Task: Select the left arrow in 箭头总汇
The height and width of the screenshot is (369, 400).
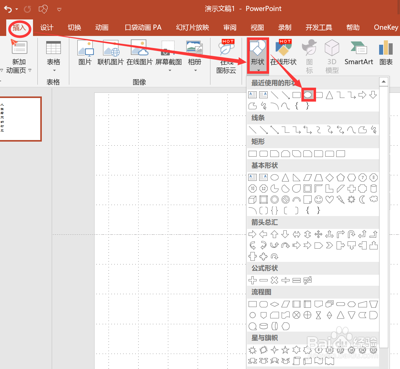Action: (263, 234)
